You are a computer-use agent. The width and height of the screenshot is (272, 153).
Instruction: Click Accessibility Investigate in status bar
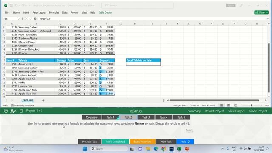click(x=23, y=105)
